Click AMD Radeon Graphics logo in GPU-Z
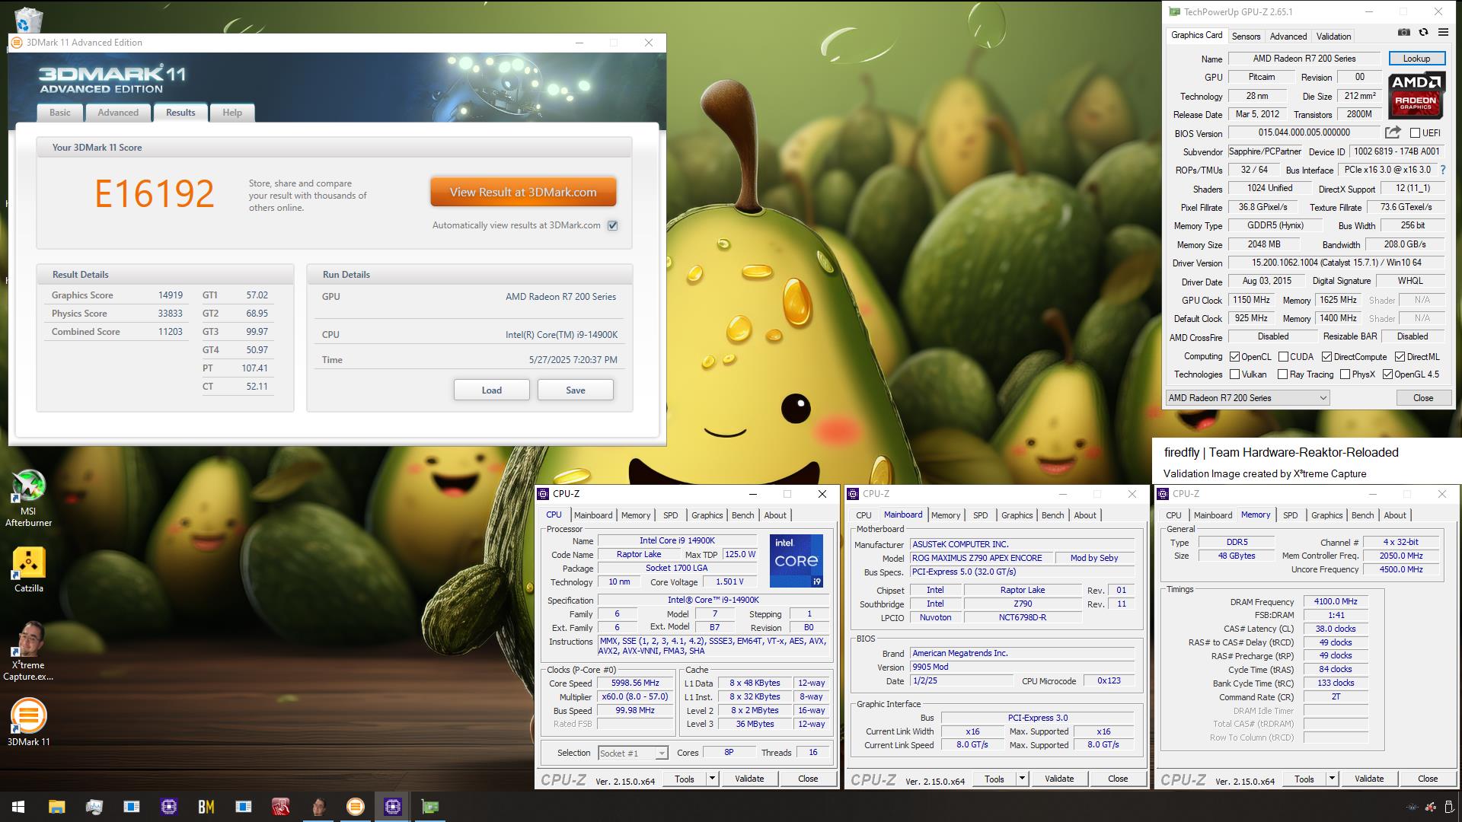The height and width of the screenshot is (822, 1462). (1416, 95)
